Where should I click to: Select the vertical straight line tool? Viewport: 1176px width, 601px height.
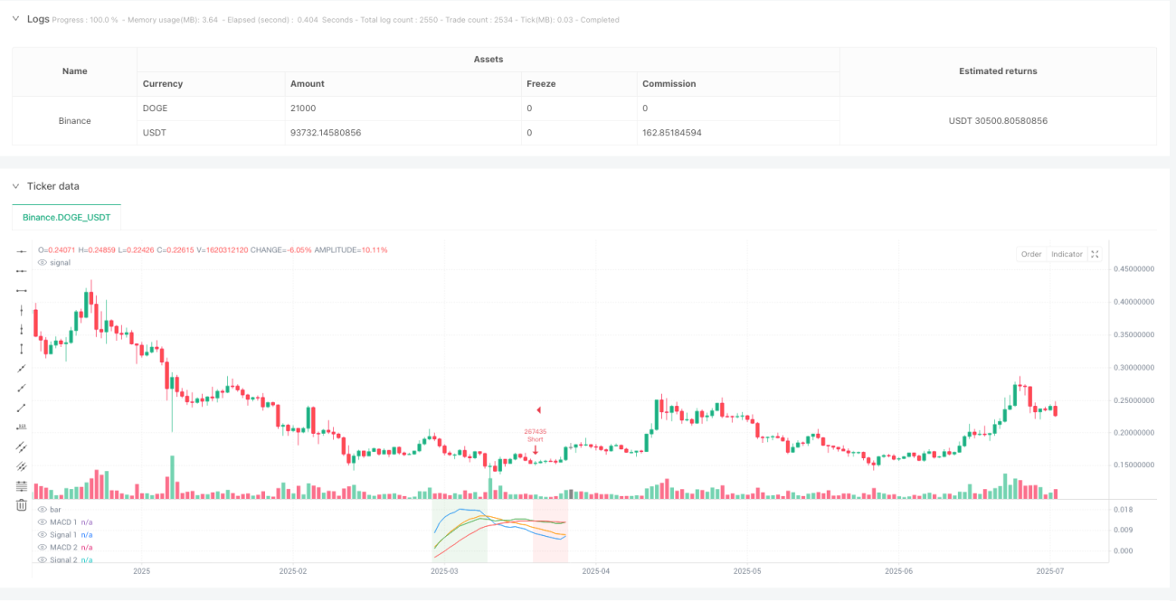point(22,310)
